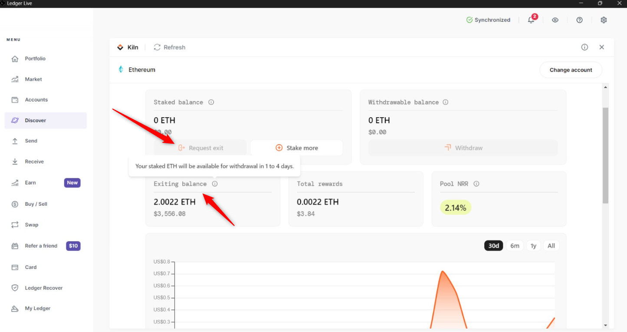Click the $10 badge on Refer a friend
The width and height of the screenshot is (627, 332).
point(73,246)
